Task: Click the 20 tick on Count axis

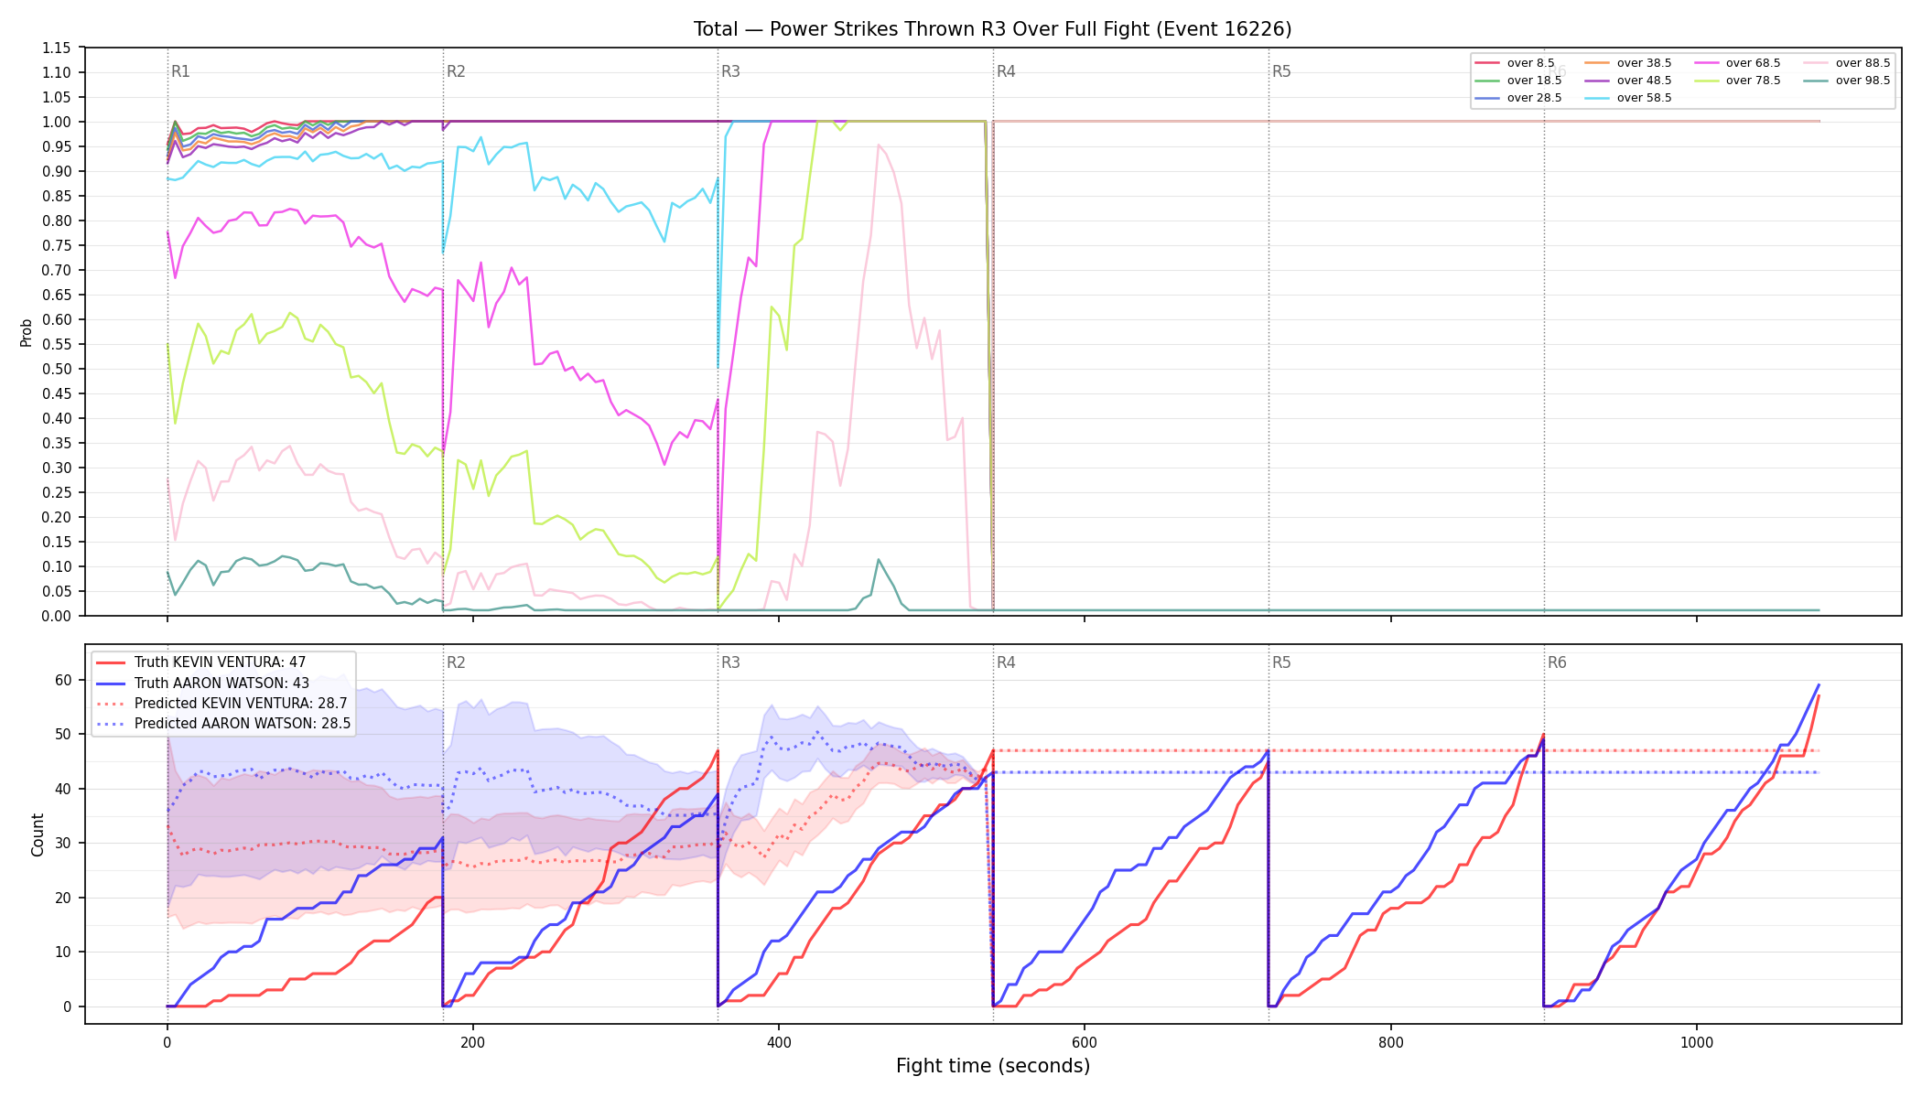Action: (x=63, y=898)
